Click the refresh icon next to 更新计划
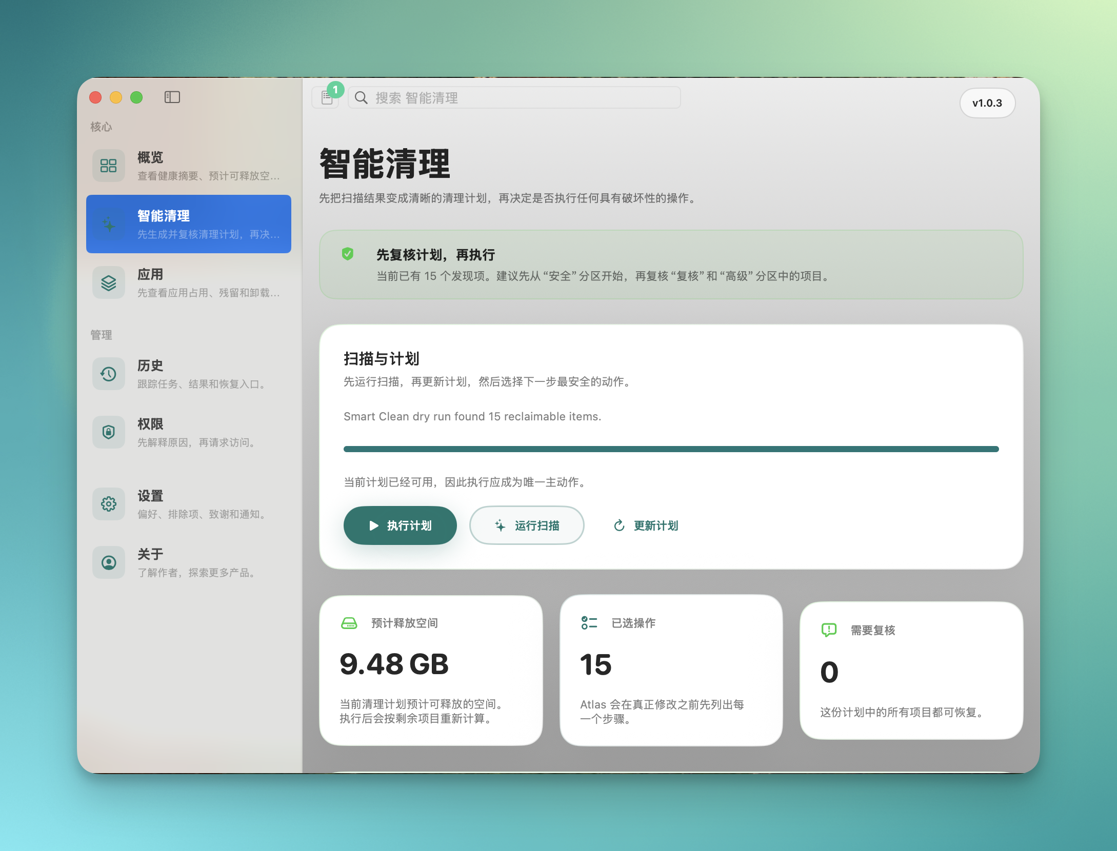Screen dimensions: 1117x851 click(619, 525)
